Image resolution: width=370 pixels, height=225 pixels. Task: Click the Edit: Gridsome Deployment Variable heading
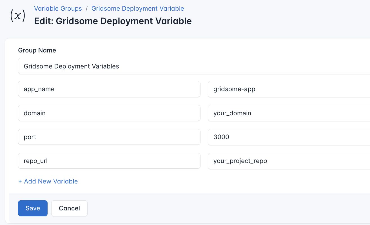click(113, 21)
